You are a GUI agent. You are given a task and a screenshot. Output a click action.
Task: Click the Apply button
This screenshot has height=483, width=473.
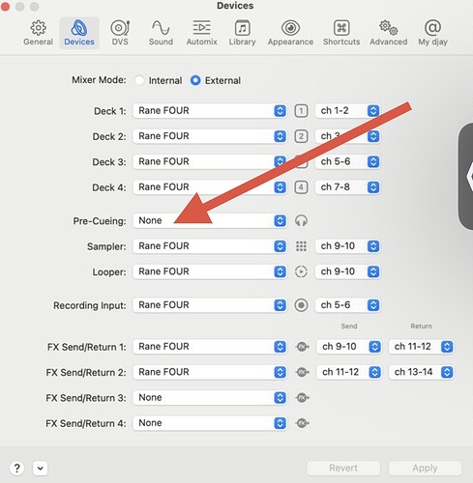click(425, 469)
